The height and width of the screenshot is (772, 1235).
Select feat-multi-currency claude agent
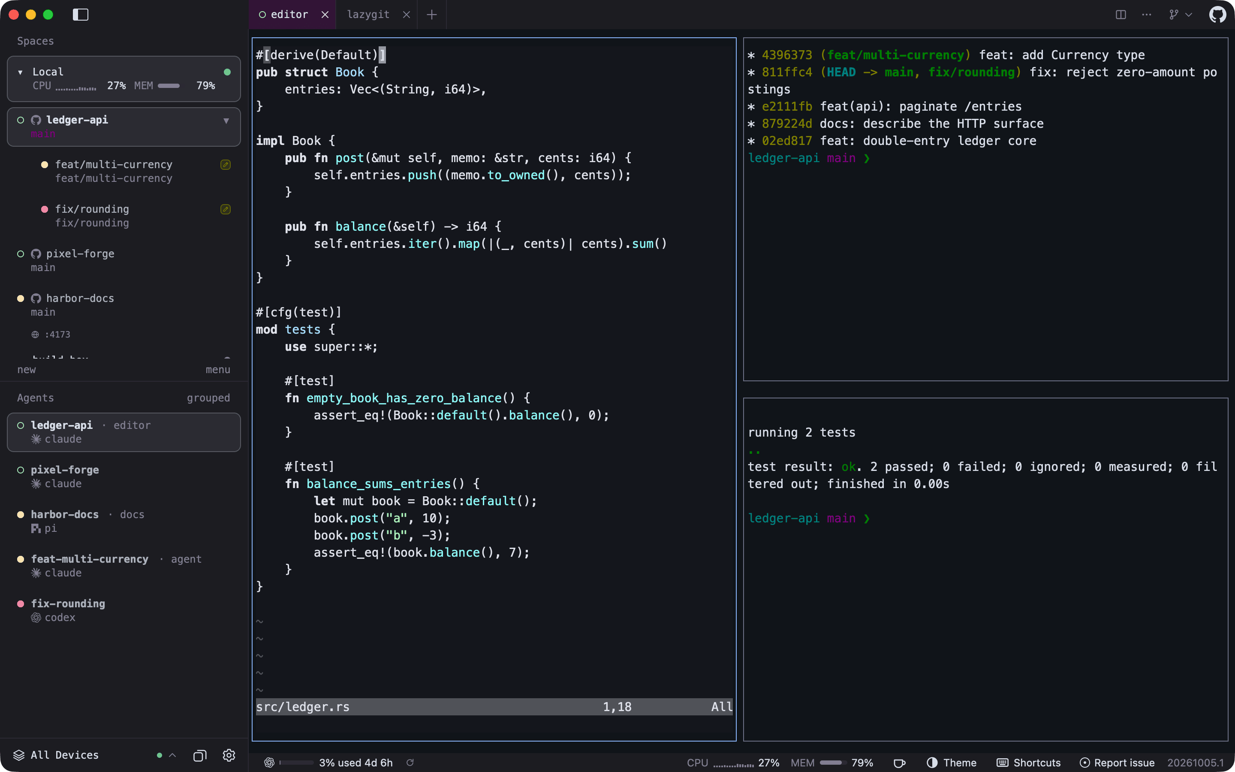124,566
